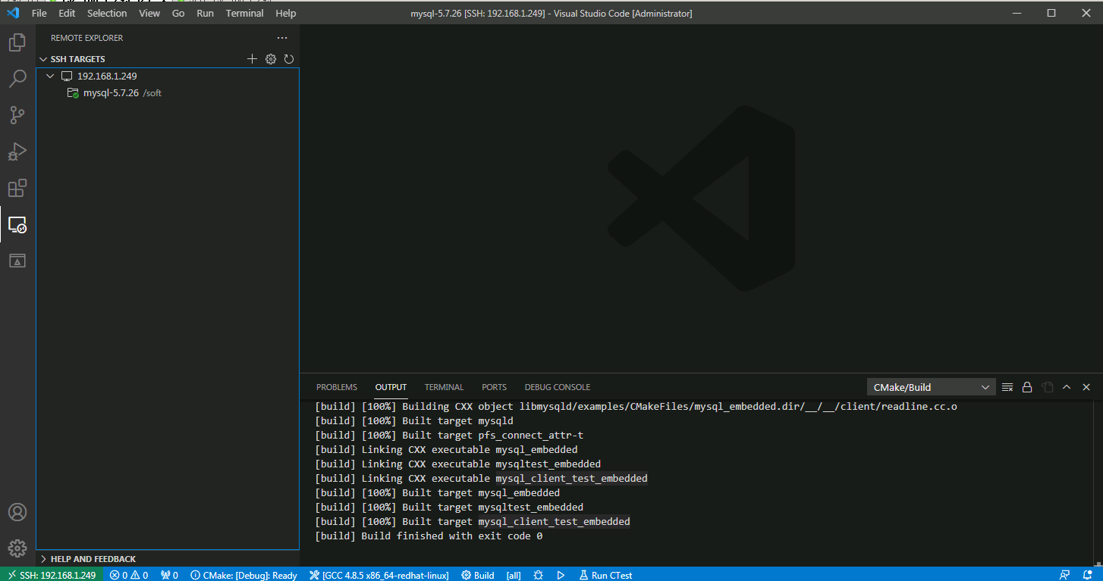Open the Search view in the activity bar
This screenshot has height=581, width=1103.
pyautogui.click(x=17, y=79)
